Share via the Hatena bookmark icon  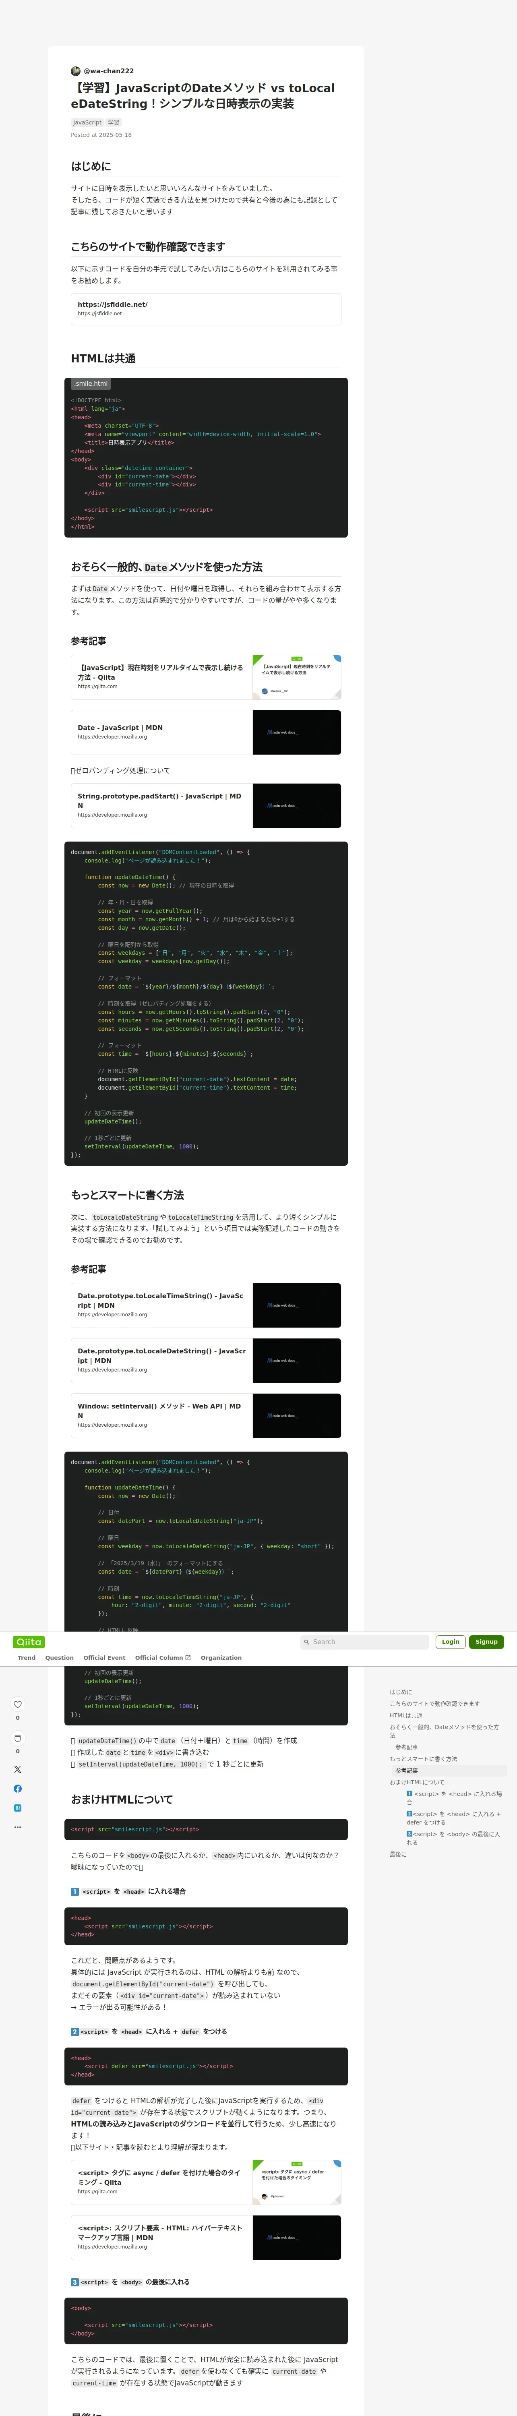[17, 1808]
